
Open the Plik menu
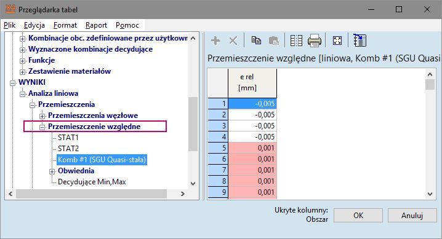click(9, 25)
